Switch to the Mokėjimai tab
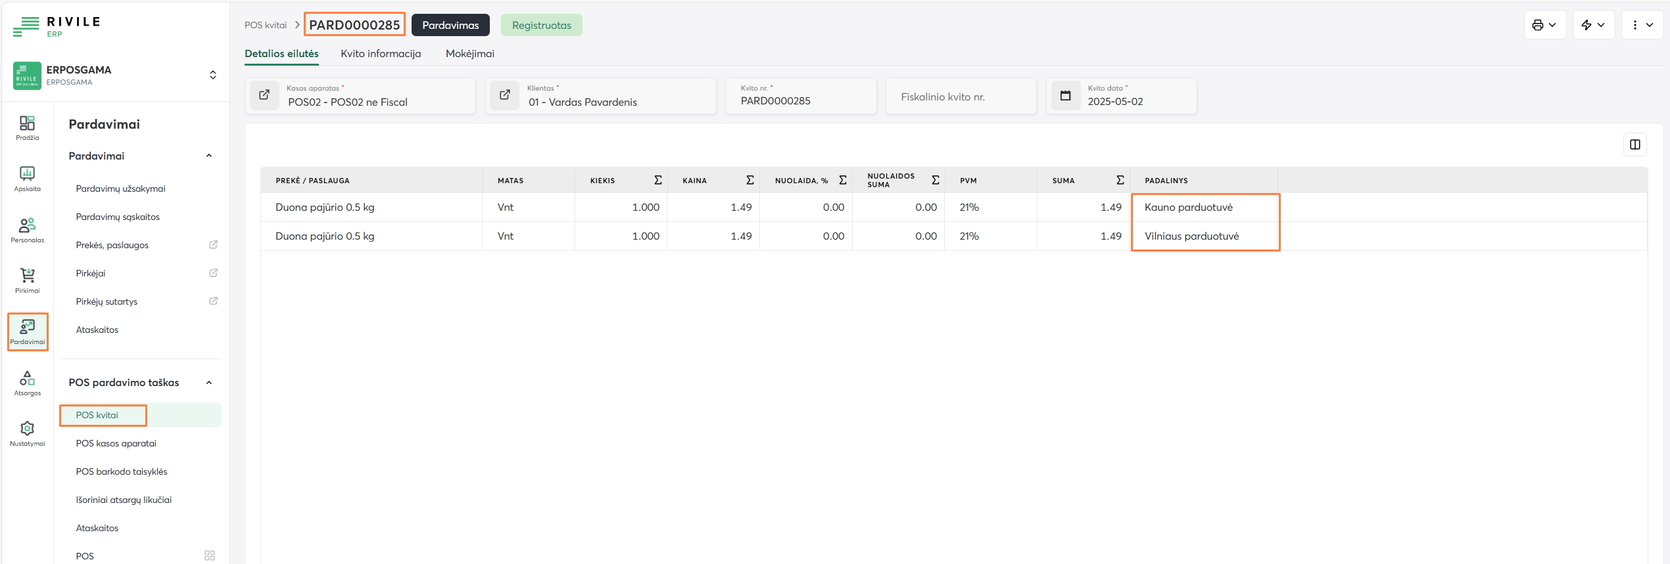 coord(469,54)
